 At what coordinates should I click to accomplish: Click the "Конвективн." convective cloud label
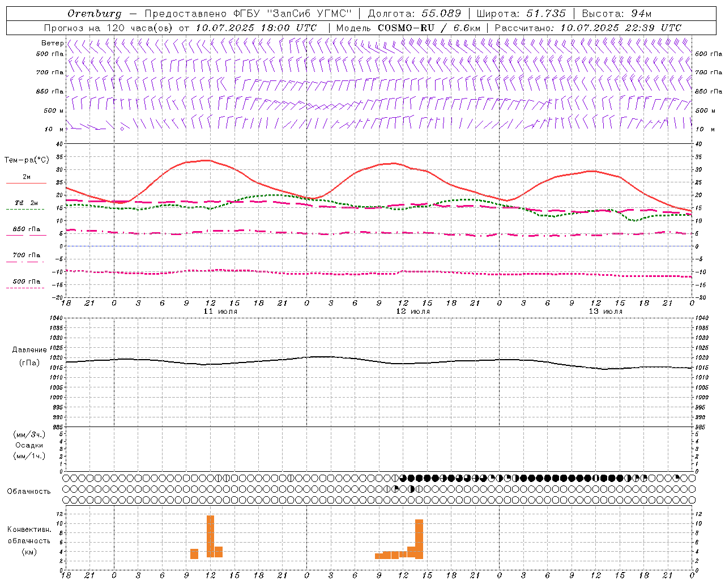point(29,530)
